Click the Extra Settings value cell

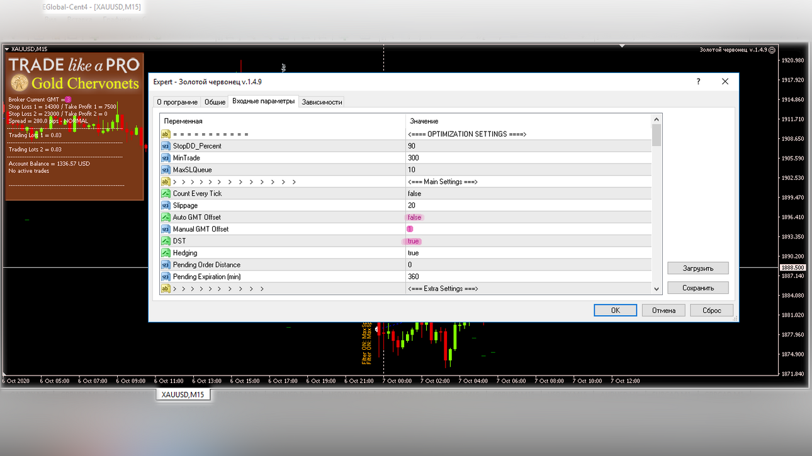[x=529, y=289]
